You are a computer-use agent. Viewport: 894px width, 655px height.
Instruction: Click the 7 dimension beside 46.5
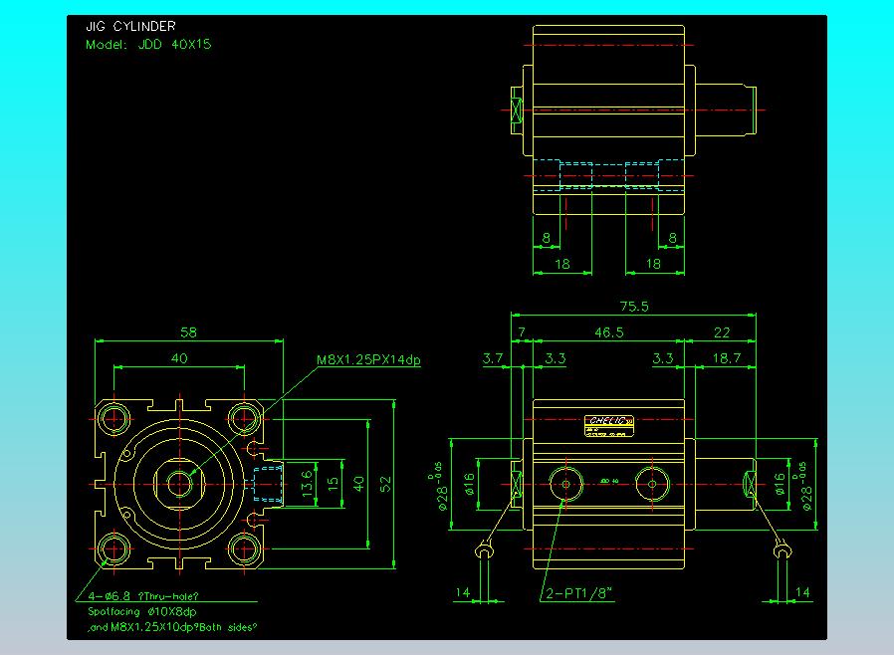521,332
